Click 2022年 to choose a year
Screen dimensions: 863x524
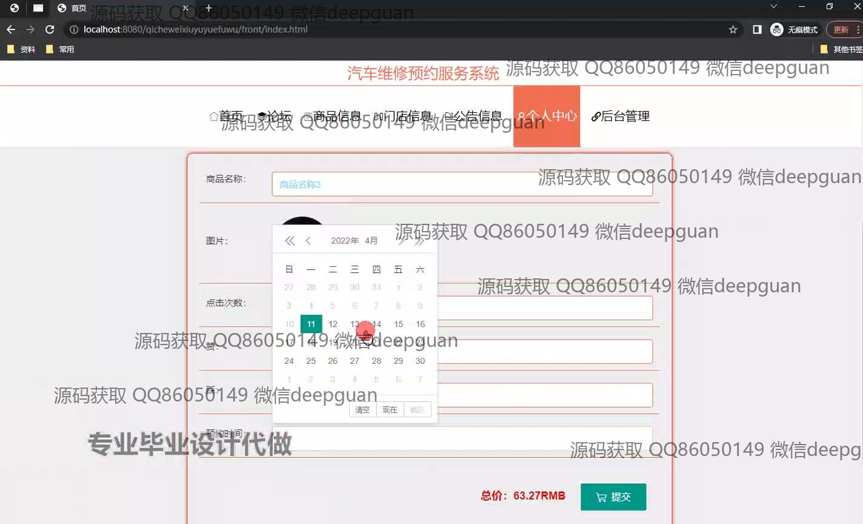point(345,241)
